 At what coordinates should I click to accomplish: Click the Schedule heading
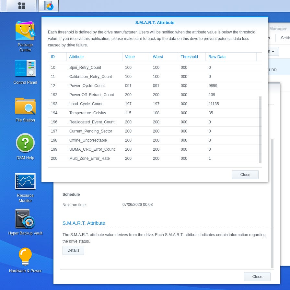[71, 195]
